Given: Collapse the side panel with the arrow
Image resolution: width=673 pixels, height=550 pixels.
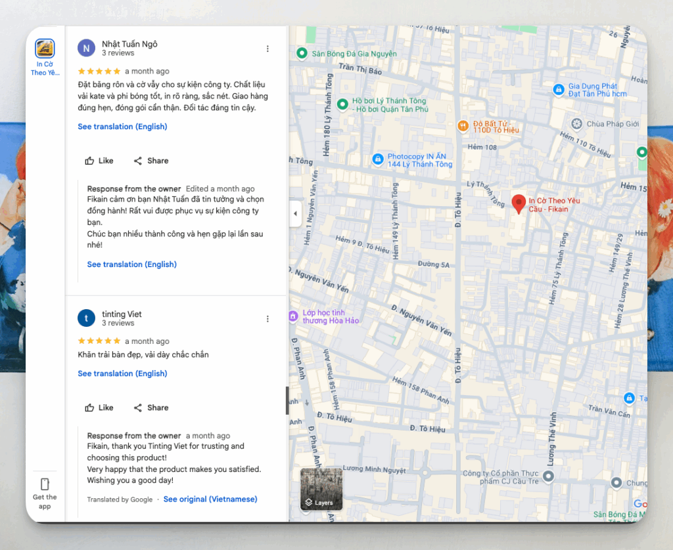Looking at the screenshot, I should (295, 213).
